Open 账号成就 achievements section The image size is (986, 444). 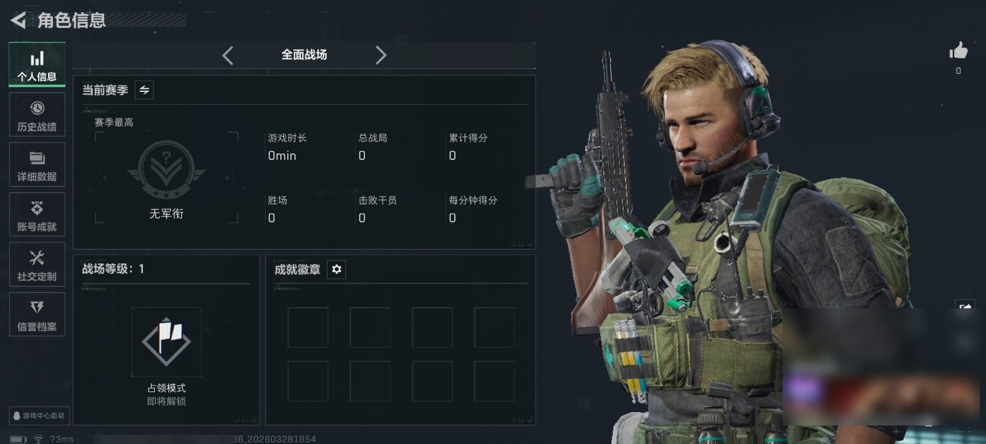pyautogui.click(x=37, y=215)
